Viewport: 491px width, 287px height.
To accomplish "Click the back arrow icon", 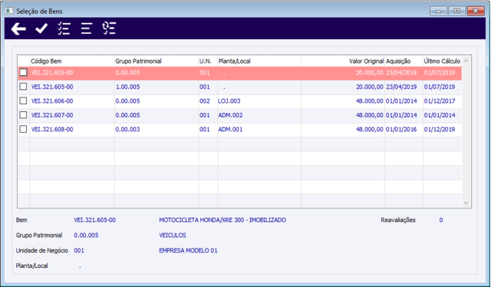I will pyautogui.click(x=18, y=29).
